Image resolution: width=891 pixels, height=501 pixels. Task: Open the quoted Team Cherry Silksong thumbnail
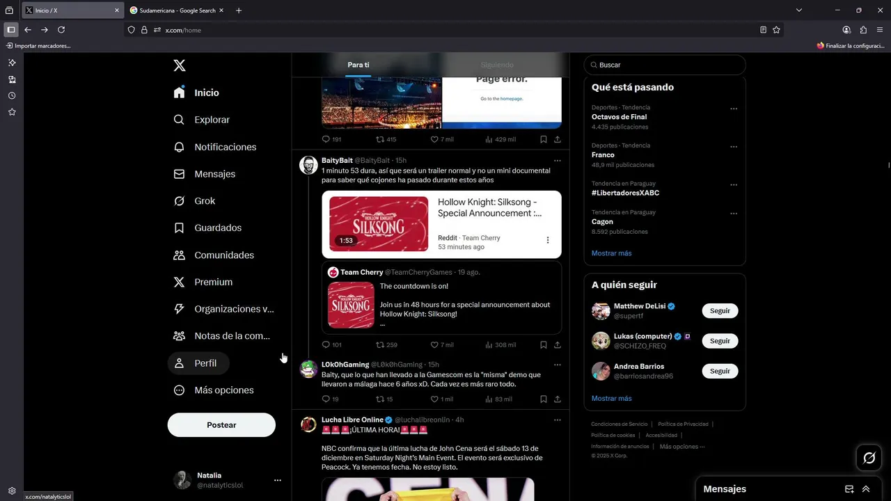click(x=351, y=305)
